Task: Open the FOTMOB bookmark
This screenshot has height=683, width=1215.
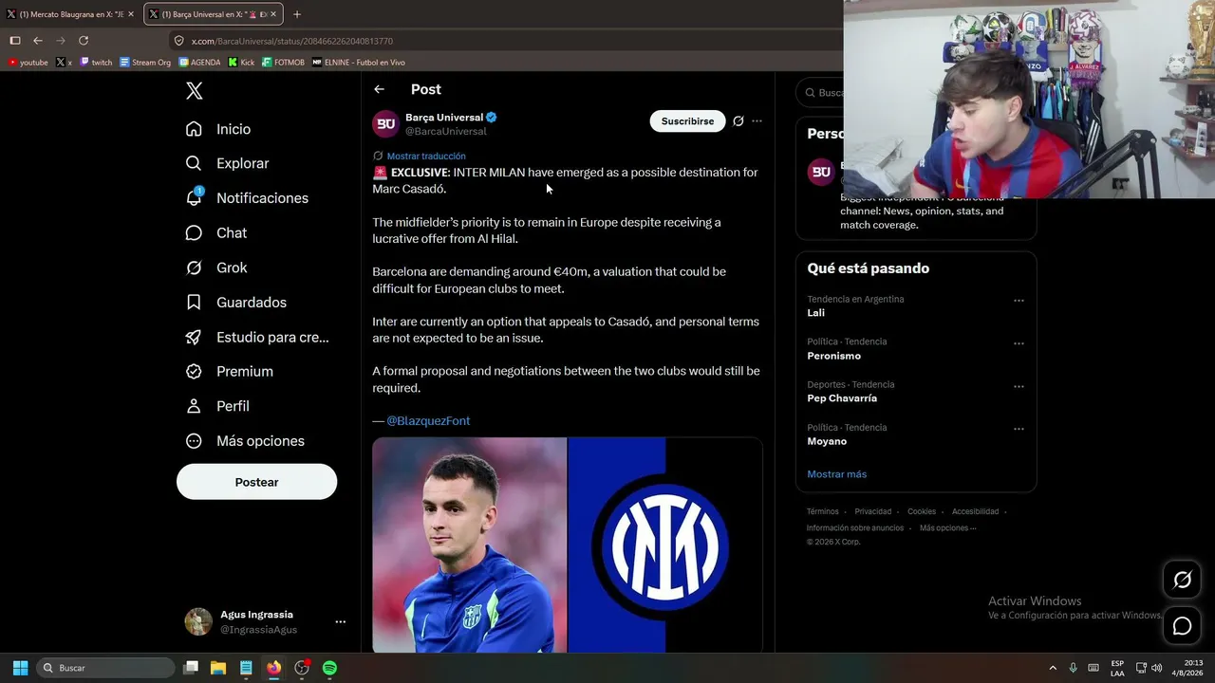Action: pyautogui.click(x=284, y=63)
